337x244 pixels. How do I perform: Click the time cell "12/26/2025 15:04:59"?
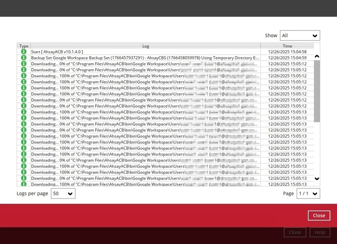287,58
